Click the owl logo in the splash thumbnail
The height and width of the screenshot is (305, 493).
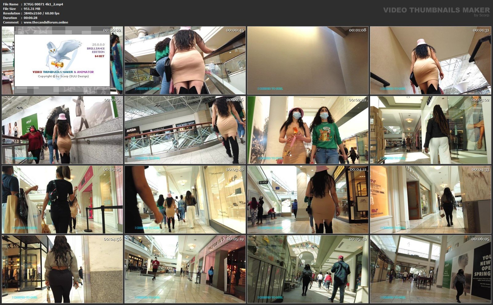click(x=63, y=55)
